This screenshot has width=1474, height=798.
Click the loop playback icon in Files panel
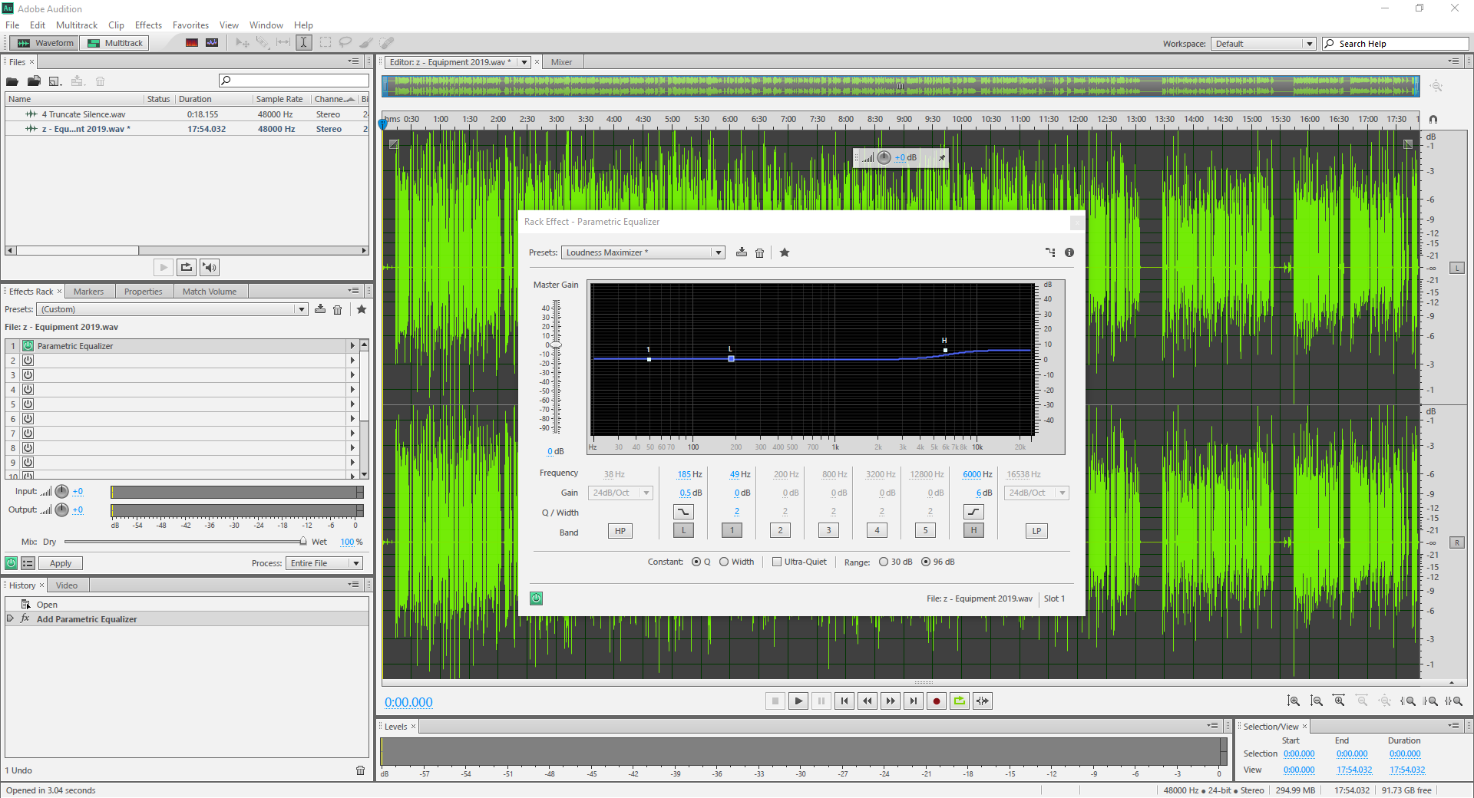point(187,267)
